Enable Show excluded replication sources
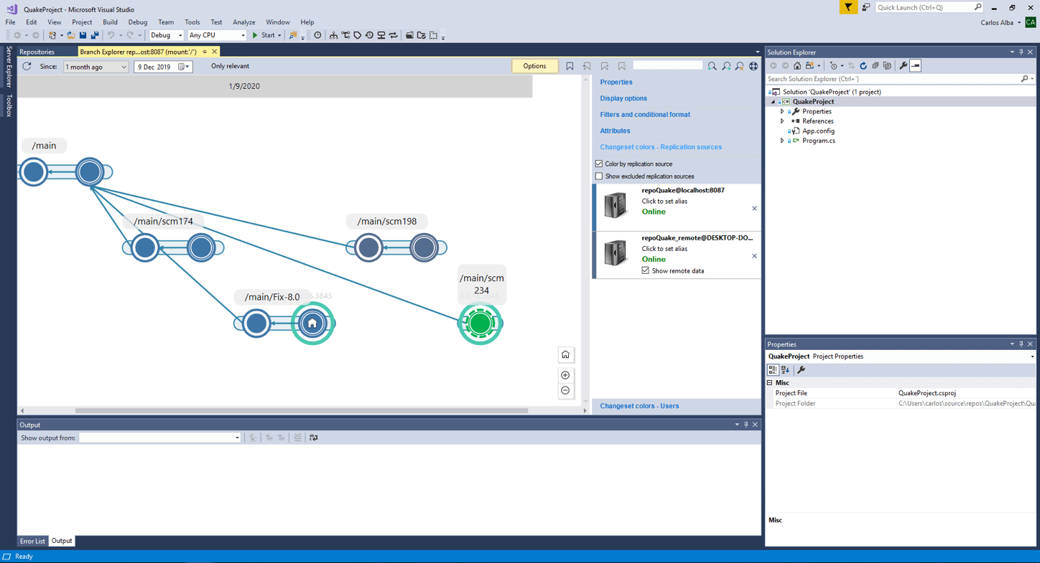1040x563 pixels. click(599, 176)
